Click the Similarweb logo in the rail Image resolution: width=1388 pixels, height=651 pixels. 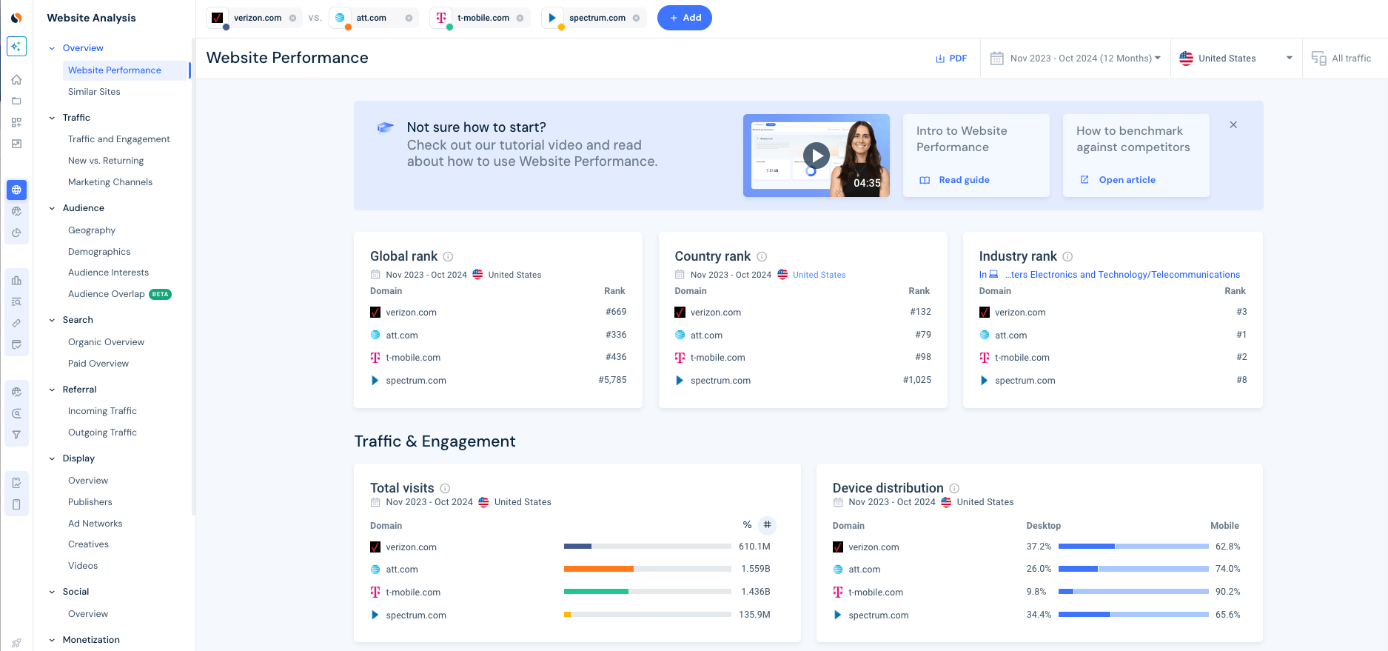tap(16, 18)
